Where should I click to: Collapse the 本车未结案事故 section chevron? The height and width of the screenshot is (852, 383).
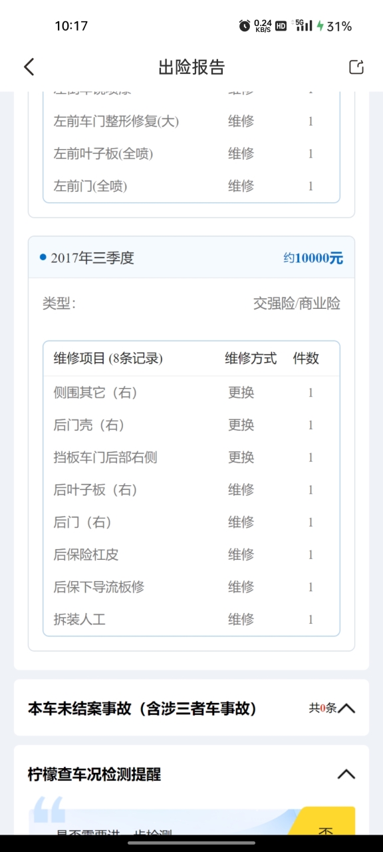point(346,708)
